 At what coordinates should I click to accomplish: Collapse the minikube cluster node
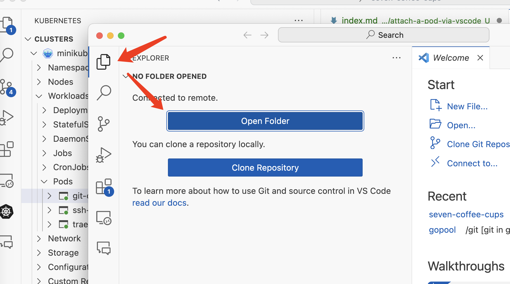[x=34, y=53]
